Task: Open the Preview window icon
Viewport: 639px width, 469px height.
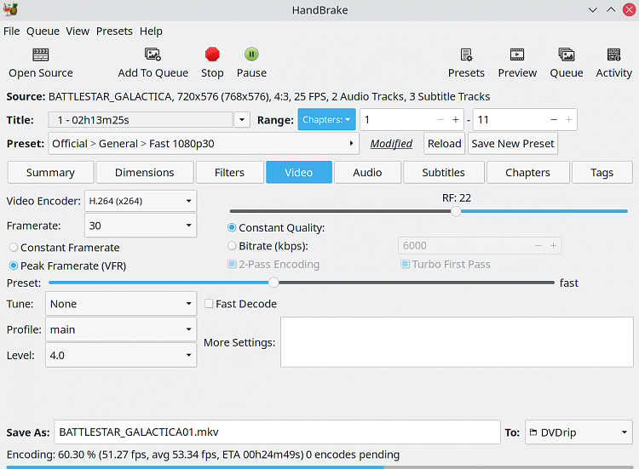Action: (x=517, y=54)
